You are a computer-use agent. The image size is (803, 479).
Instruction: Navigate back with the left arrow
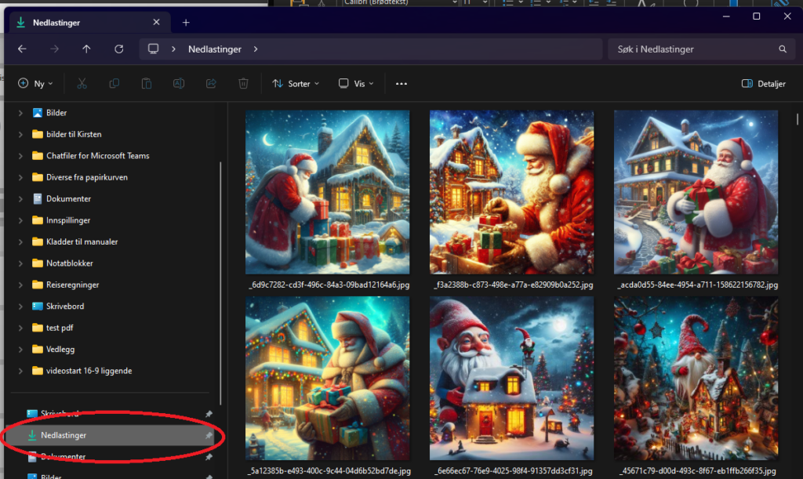(22, 49)
